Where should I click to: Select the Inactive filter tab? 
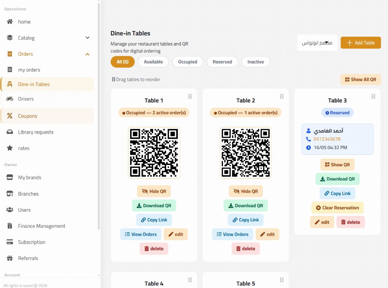coord(256,62)
